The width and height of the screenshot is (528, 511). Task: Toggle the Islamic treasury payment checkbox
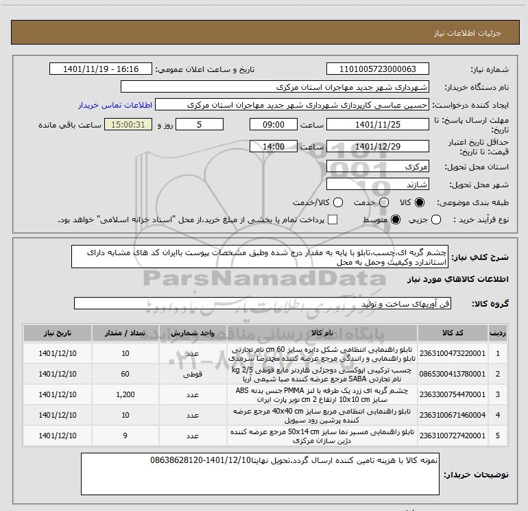333,219
